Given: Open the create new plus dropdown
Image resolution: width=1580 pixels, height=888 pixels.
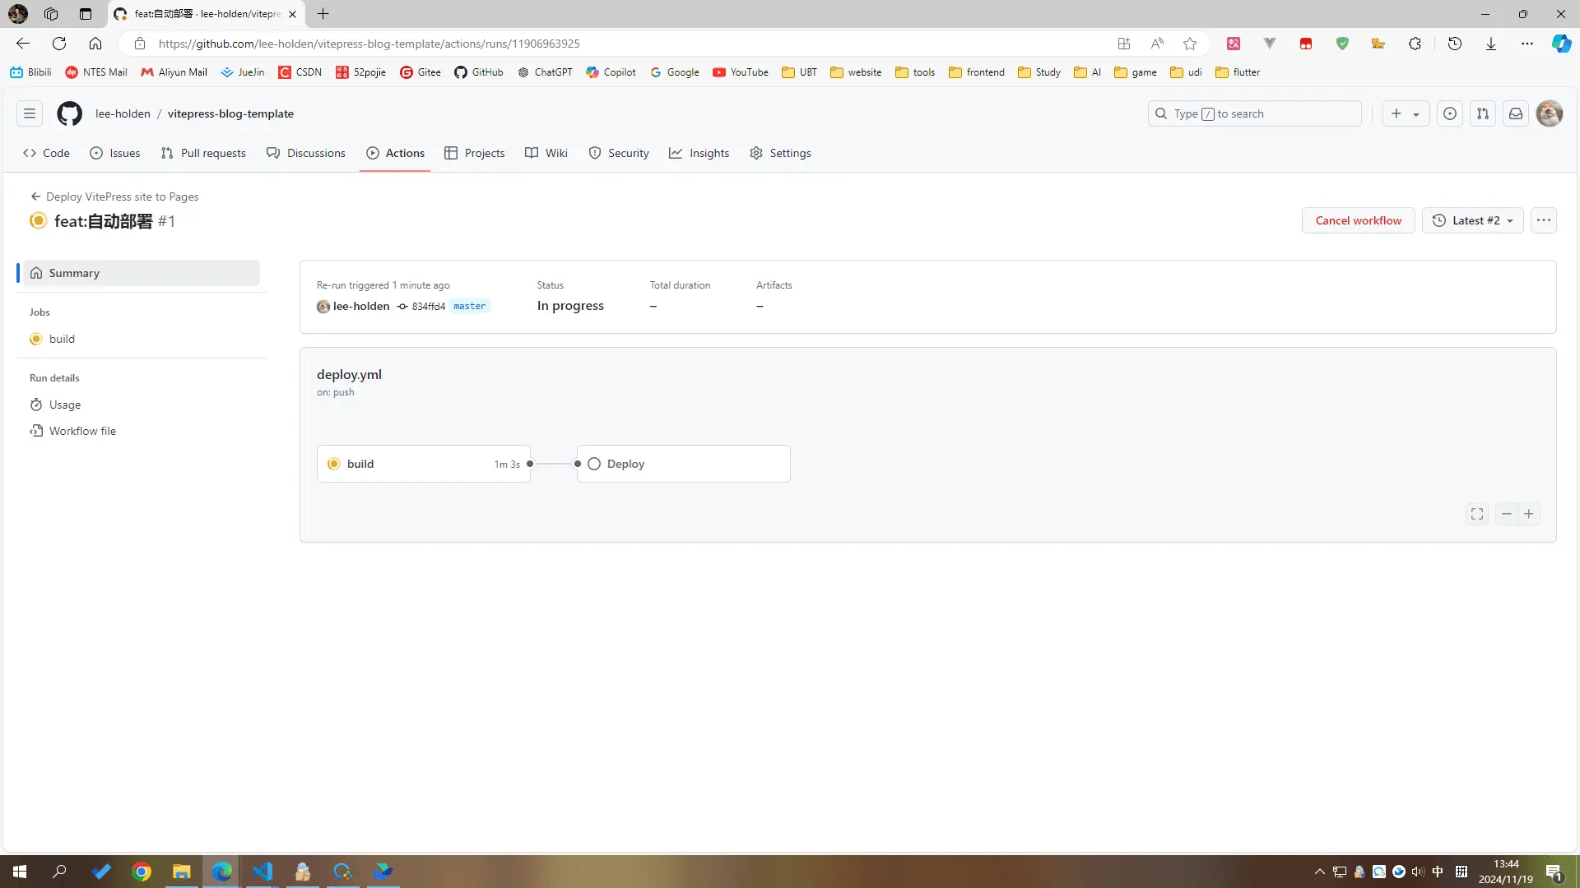Looking at the screenshot, I should coord(1405,113).
